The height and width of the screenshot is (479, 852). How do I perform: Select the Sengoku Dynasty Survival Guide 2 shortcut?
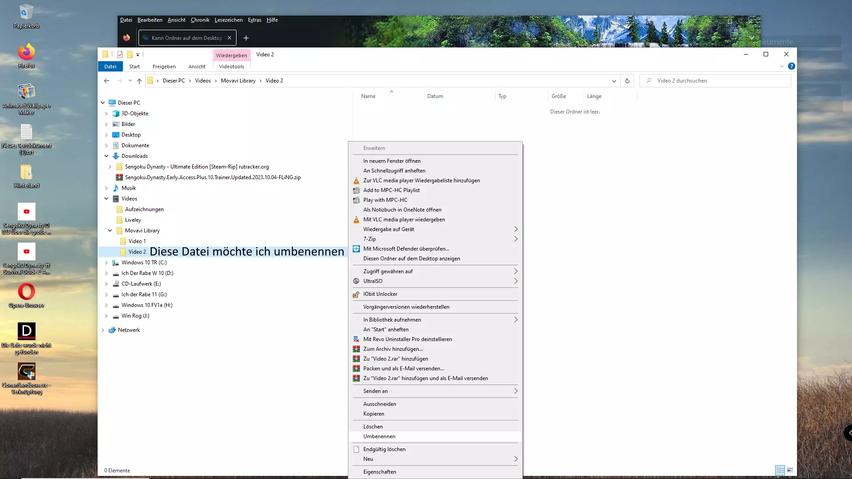26,259
